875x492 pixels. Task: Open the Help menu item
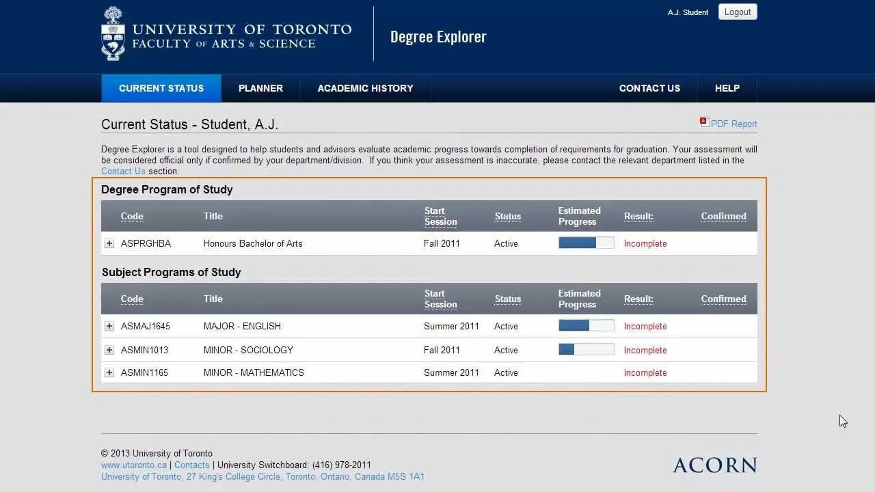pos(727,88)
